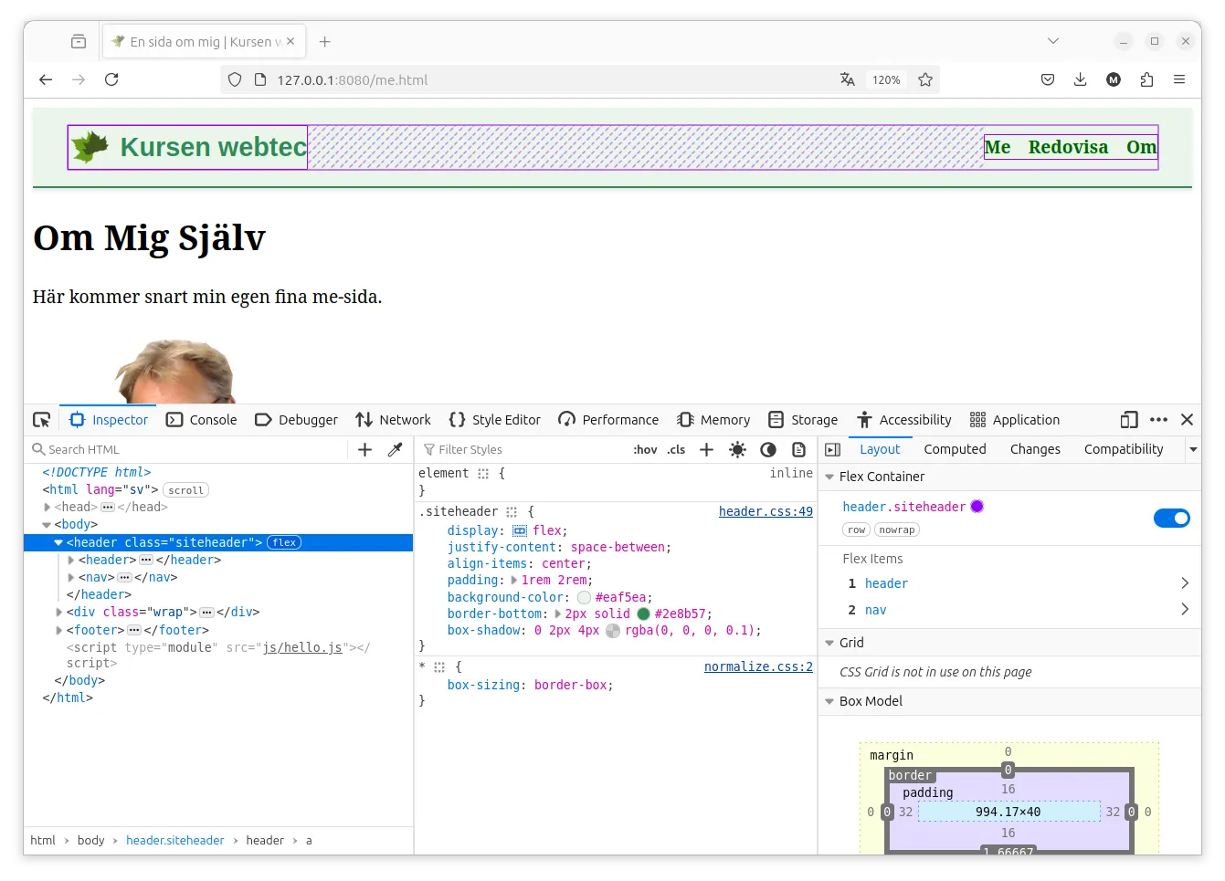Bookmark this page with the star icon
The image size is (1225, 881).
(925, 79)
